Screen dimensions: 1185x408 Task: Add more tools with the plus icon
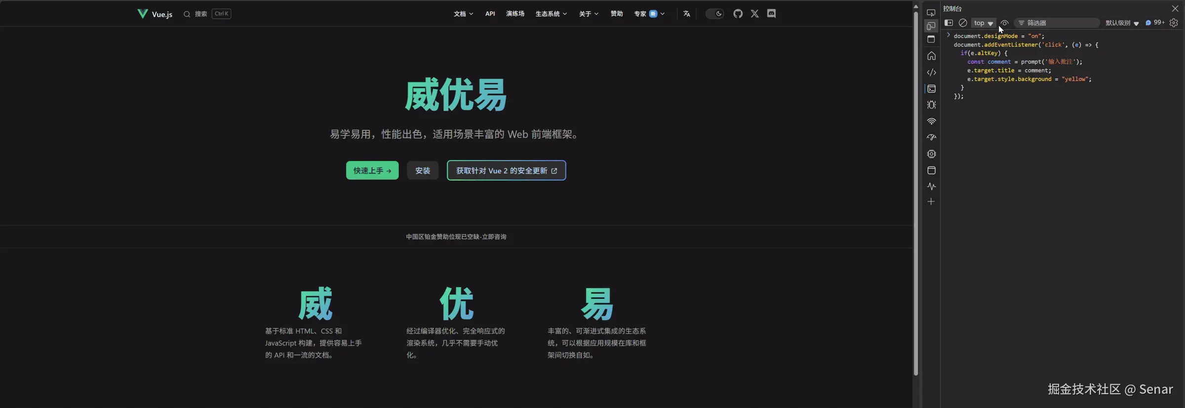tap(931, 202)
